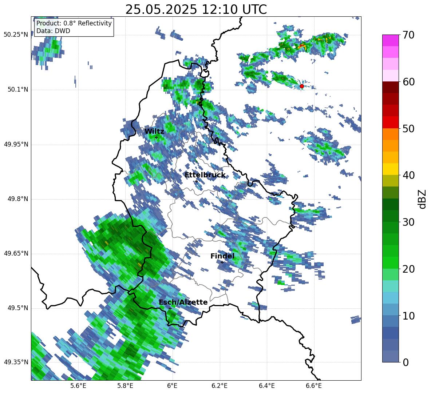Click the 49.65°N latitude label
The image size is (431, 393).
pyautogui.click(x=16, y=253)
